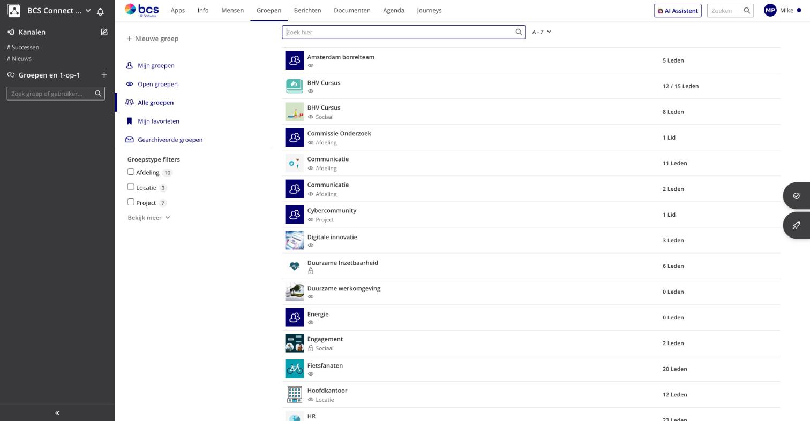Open the Agenda tab
This screenshot has height=421, width=810.
(x=394, y=10)
